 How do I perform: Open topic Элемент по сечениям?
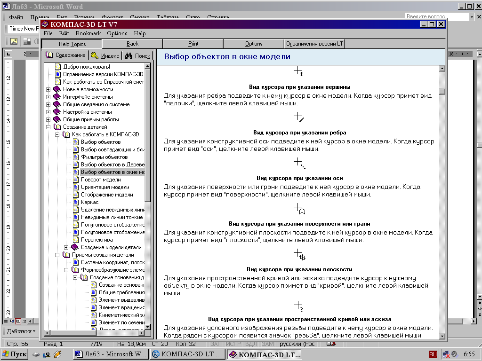pyautogui.click(x=121, y=322)
